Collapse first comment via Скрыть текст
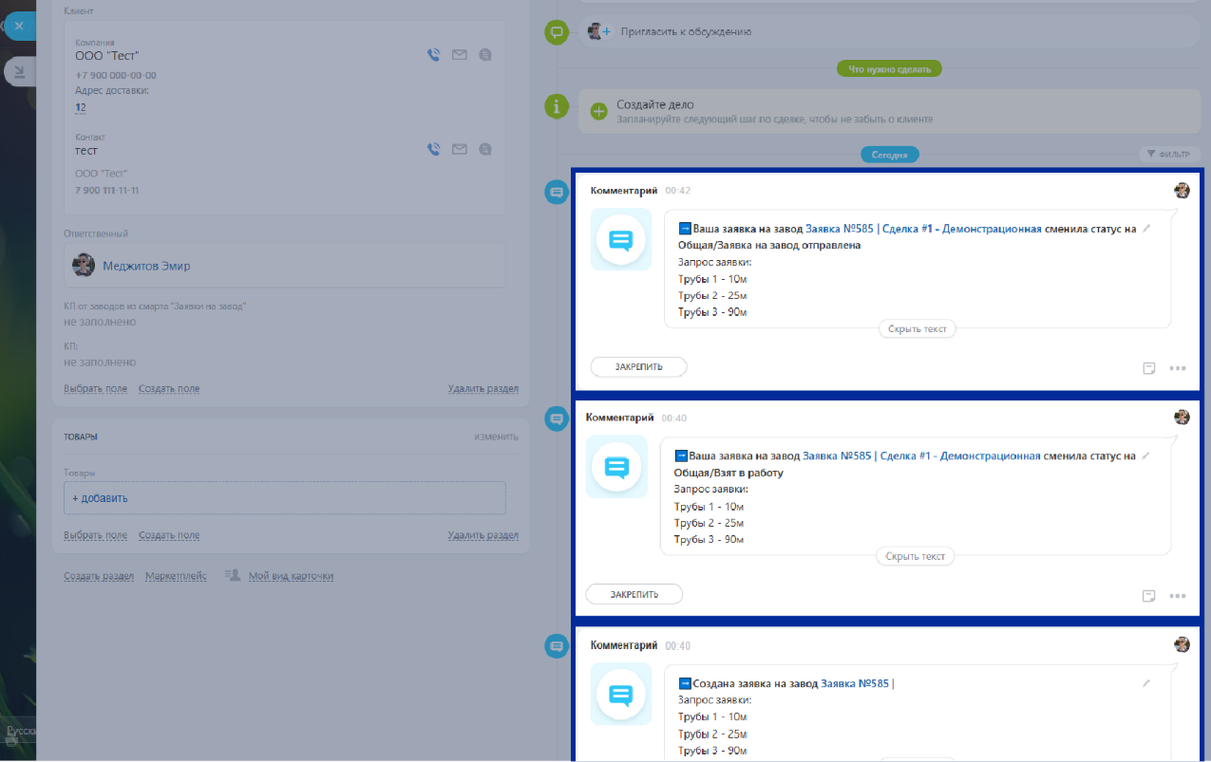This screenshot has height=762, width=1211. coord(917,328)
